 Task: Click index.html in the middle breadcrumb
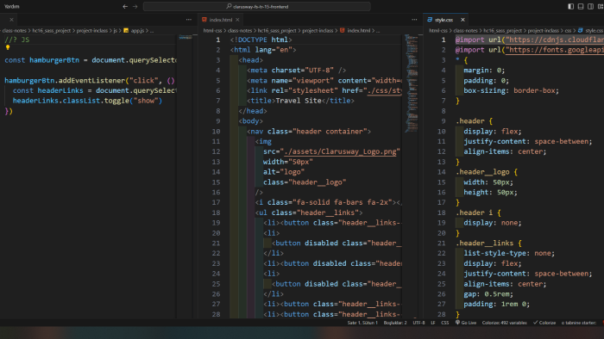pos(359,31)
